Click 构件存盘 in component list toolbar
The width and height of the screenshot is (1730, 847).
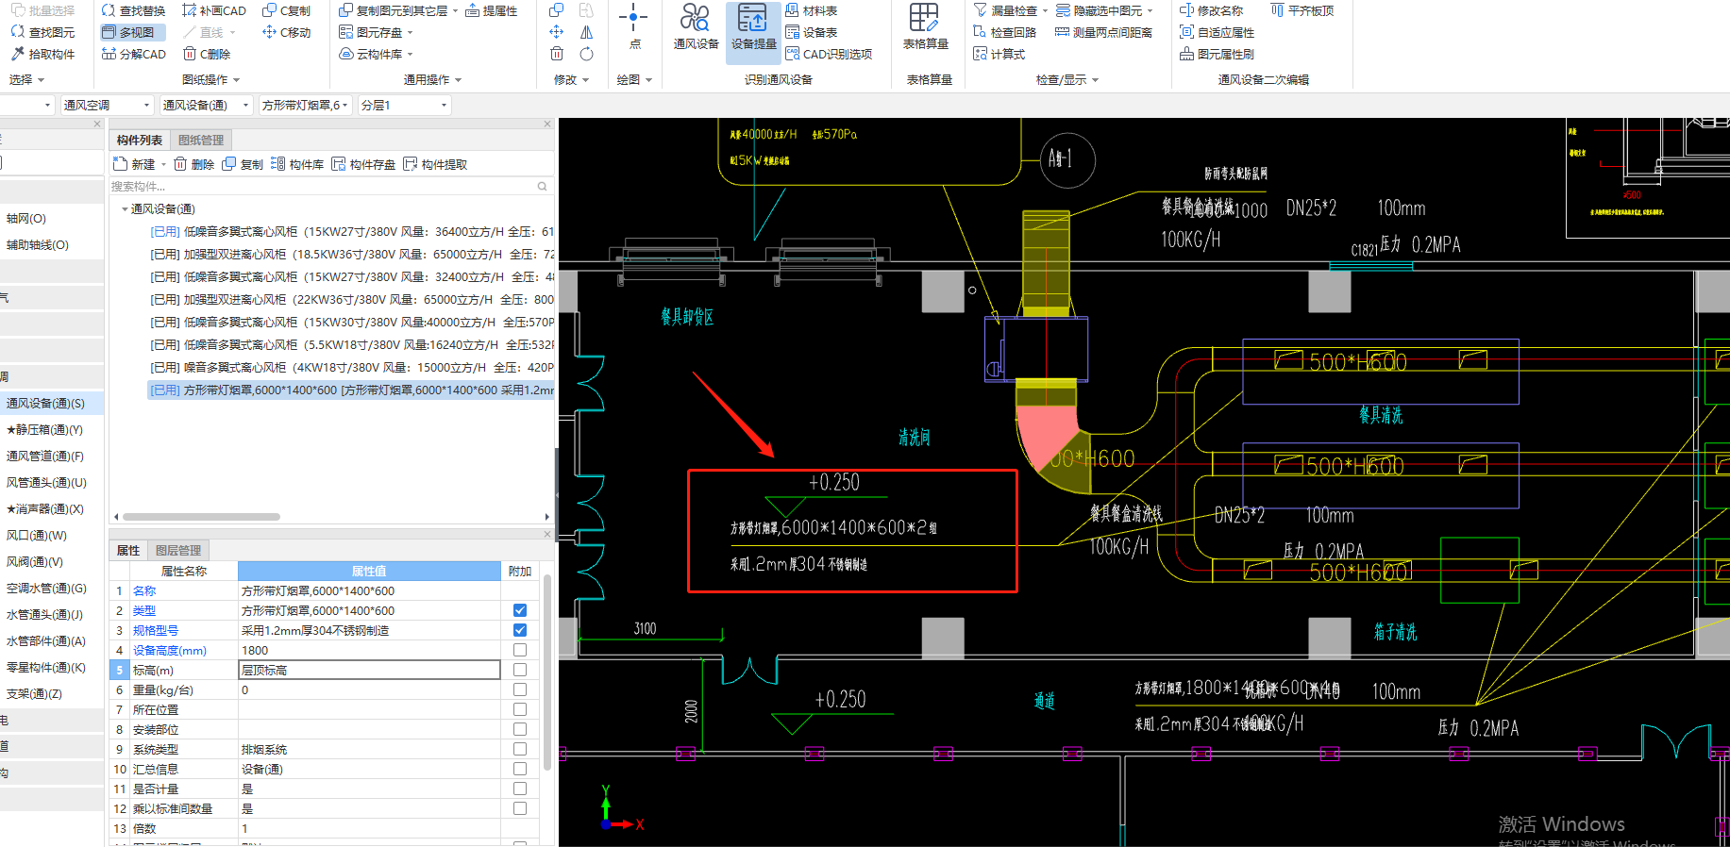[x=363, y=164]
